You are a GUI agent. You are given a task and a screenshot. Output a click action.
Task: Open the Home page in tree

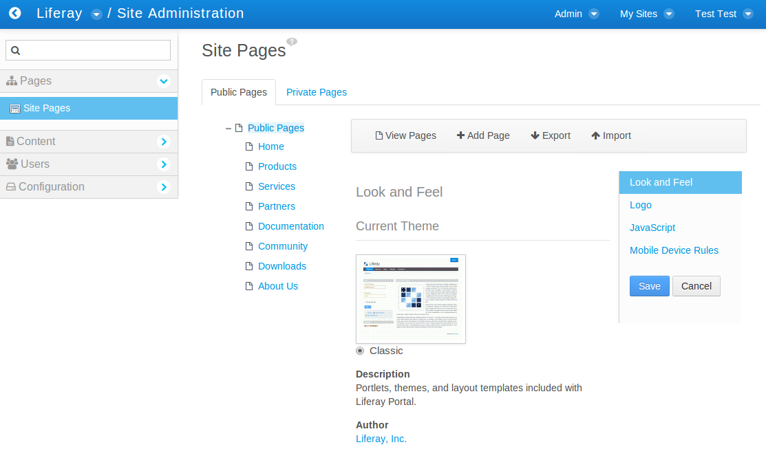tap(271, 146)
